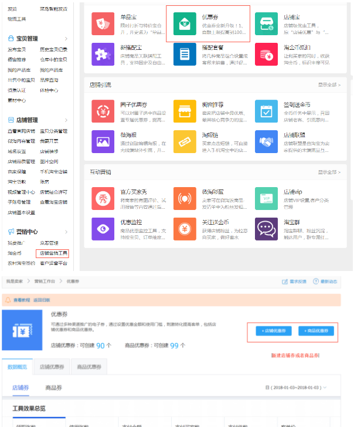Viewport: 354px width, 427px height.
Task: Open 客户运营平台 in the sidebar
Action: [53, 263]
